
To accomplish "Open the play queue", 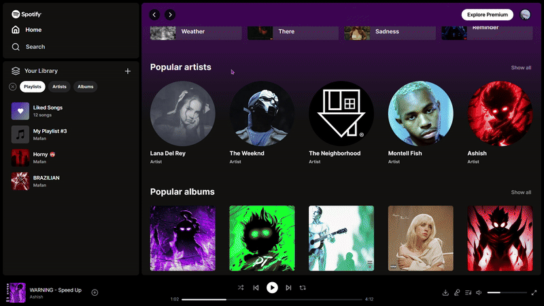I will (468, 293).
